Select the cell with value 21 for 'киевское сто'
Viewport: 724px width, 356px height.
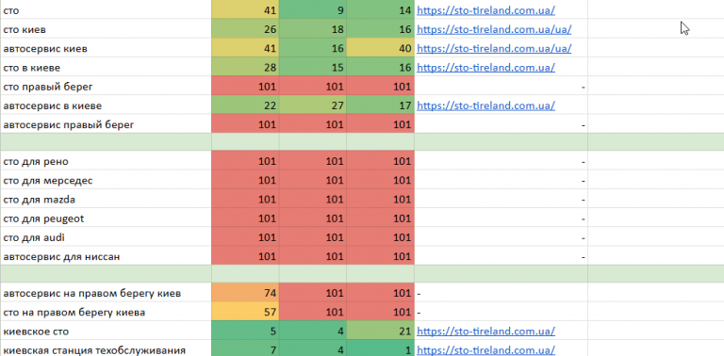click(381, 332)
